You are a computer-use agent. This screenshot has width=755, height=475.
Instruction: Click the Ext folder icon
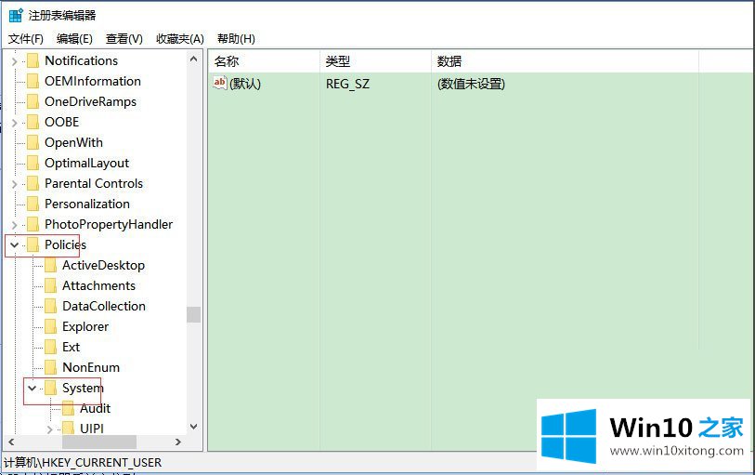(x=50, y=348)
